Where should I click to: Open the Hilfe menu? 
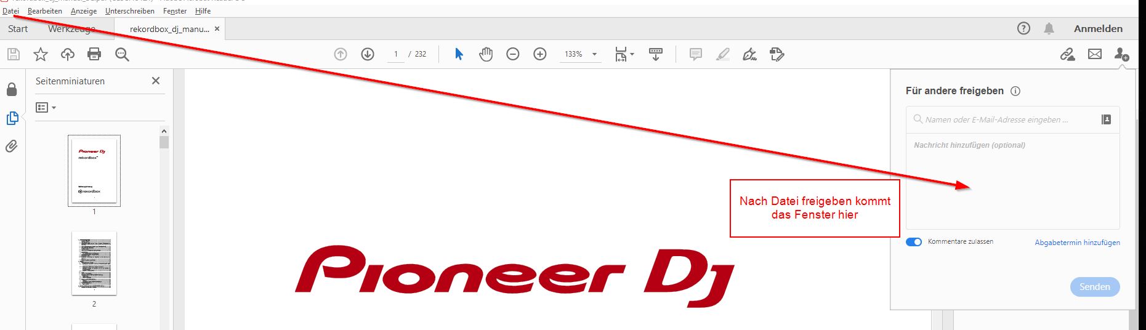pyautogui.click(x=203, y=11)
